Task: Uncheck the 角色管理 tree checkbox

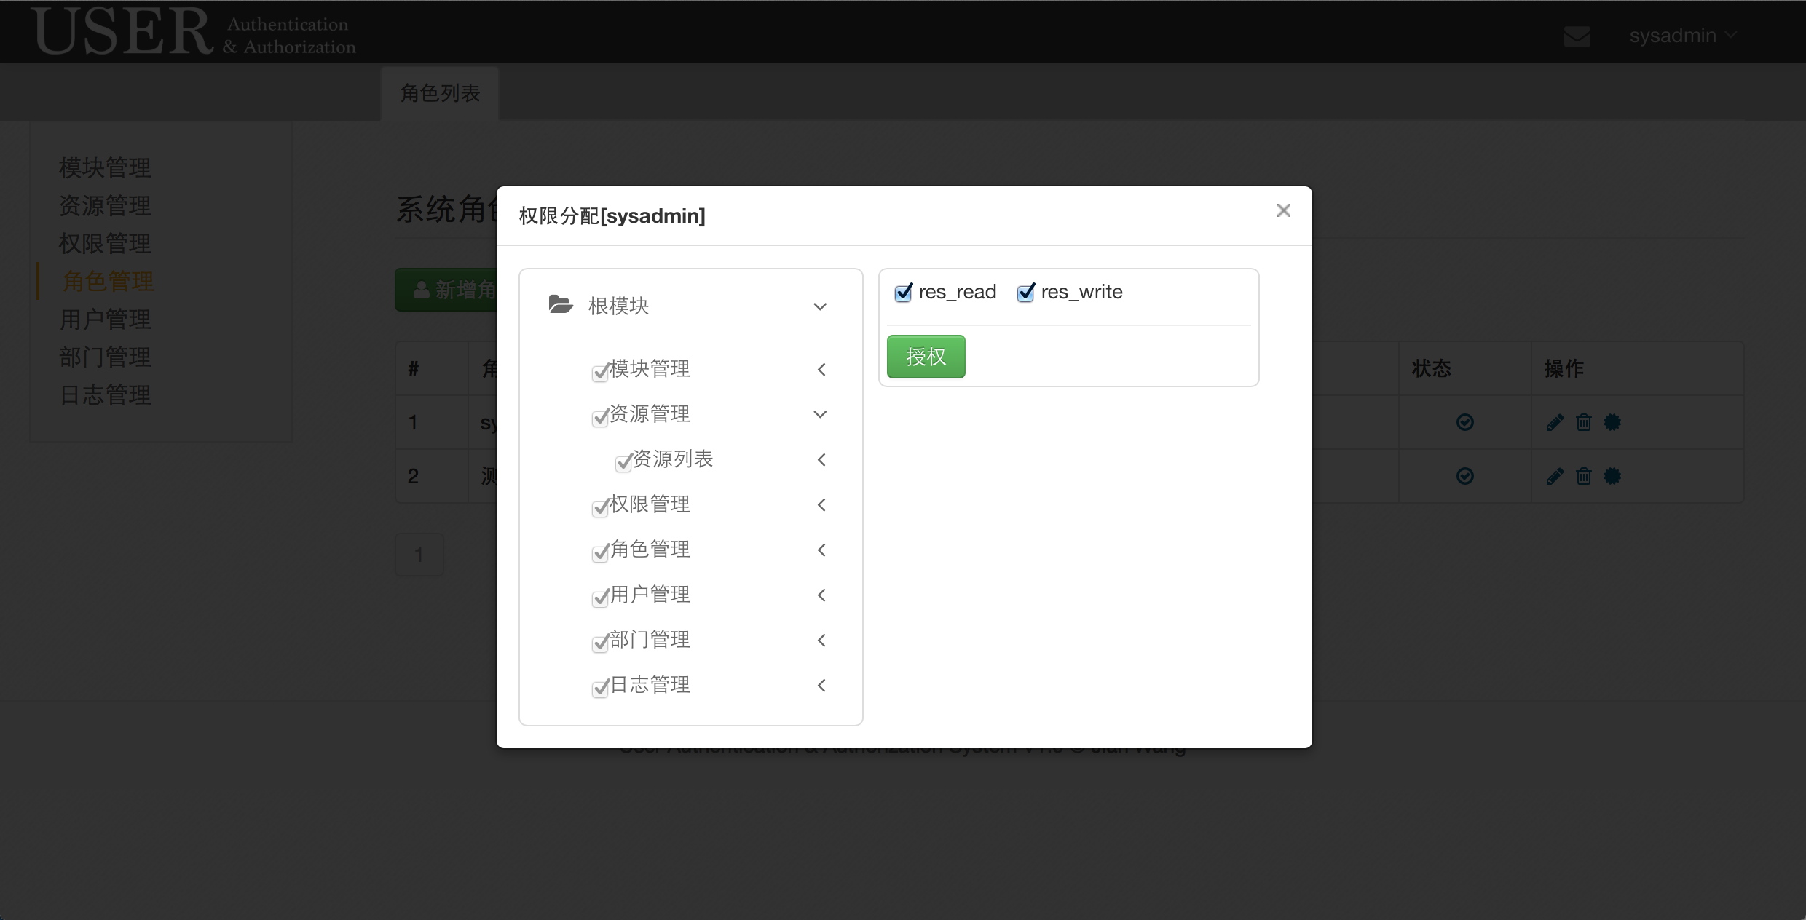Action: [600, 553]
